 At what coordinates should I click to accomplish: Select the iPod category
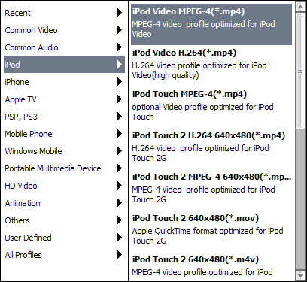(x=64, y=65)
